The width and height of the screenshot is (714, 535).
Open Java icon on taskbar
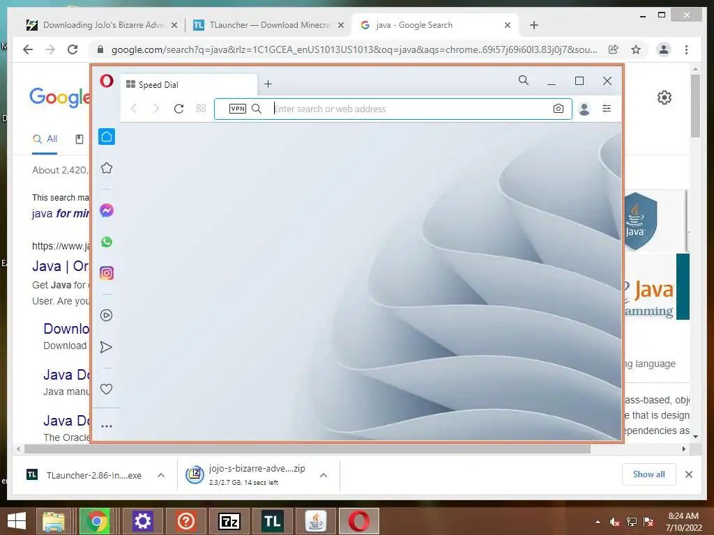(x=316, y=521)
